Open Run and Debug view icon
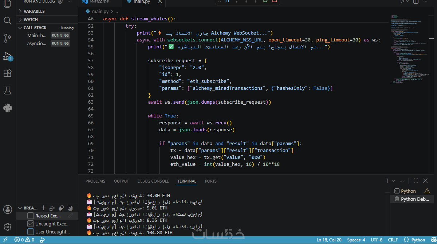437x244 pixels. pos(7,56)
